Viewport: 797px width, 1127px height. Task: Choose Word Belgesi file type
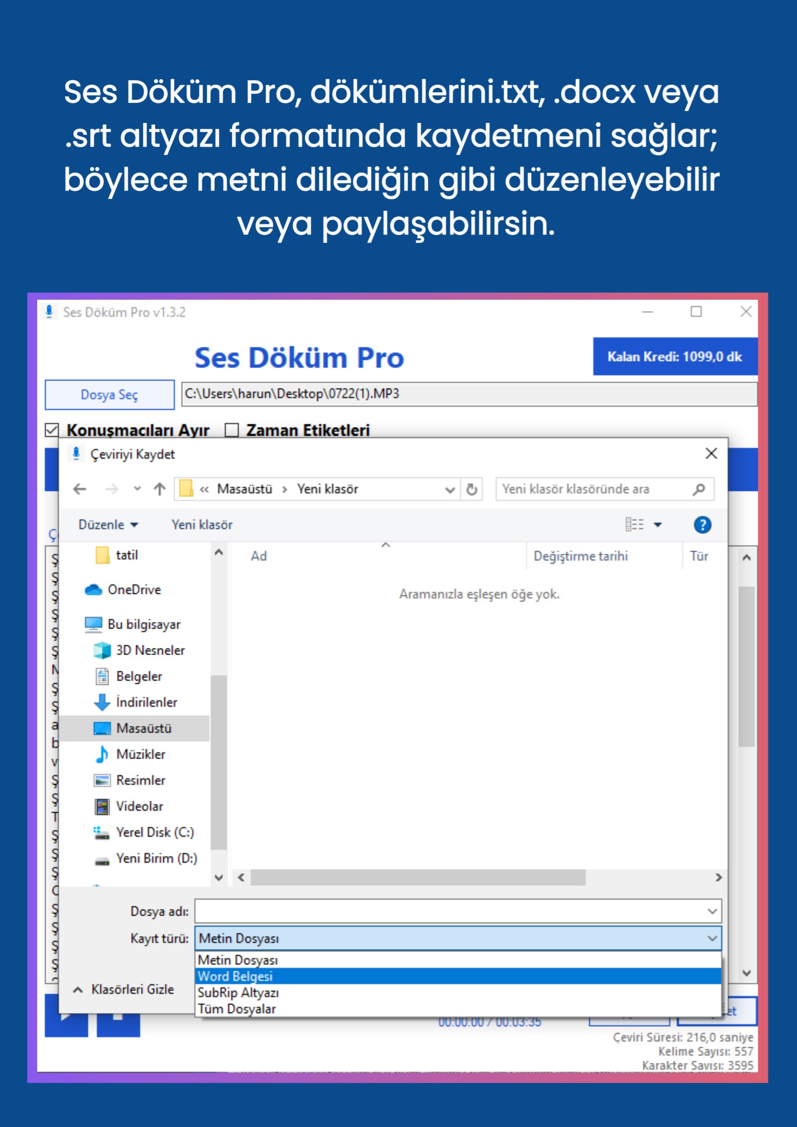coord(458,976)
